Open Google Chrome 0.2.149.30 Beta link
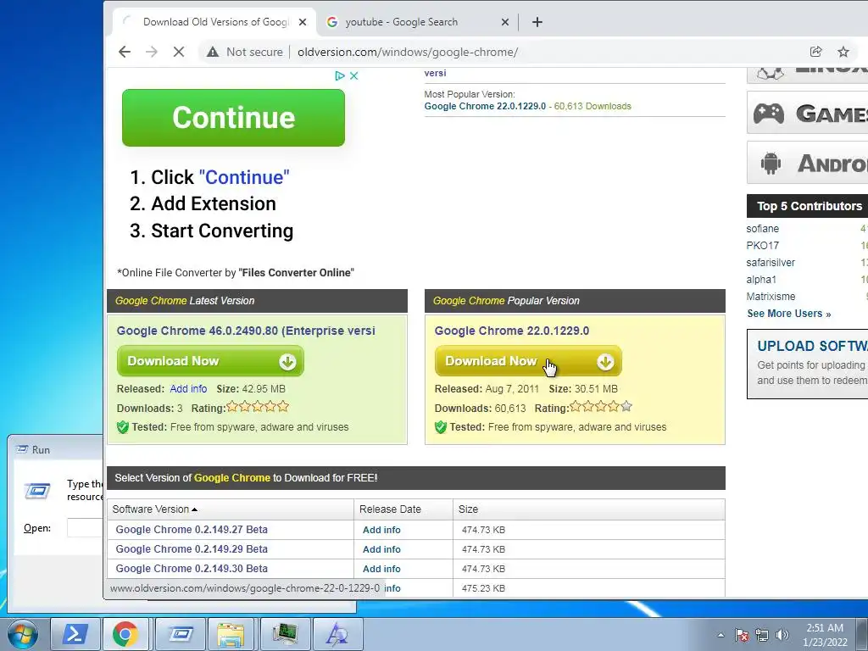The image size is (868, 651). [x=192, y=569]
